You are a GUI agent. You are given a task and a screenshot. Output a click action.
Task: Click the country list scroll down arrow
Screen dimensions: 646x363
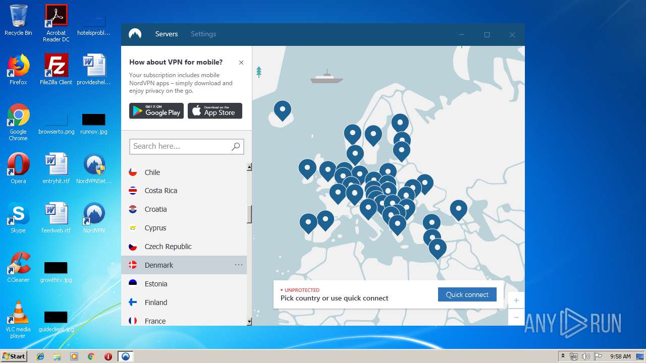[x=249, y=321]
